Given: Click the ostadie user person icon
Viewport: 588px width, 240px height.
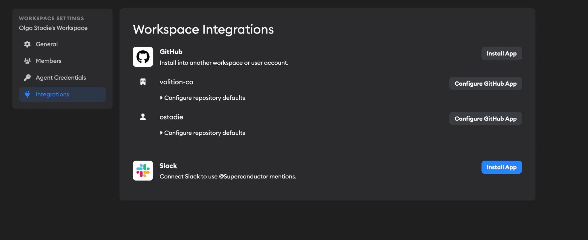Looking at the screenshot, I should click(143, 117).
